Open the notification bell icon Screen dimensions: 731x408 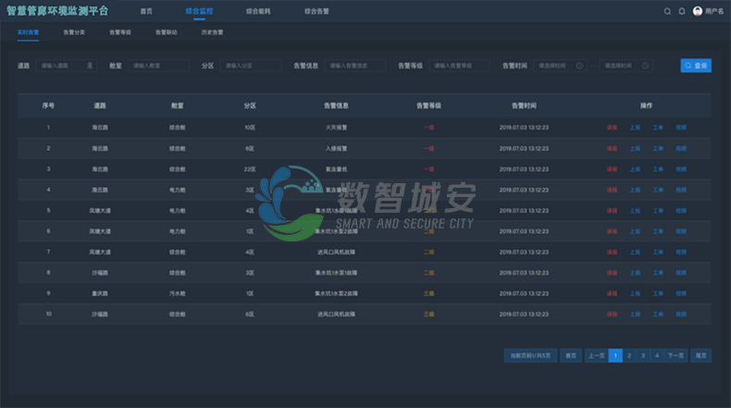(x=682, y=11)
